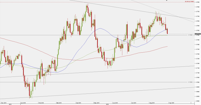Select the dashed descending trendline at upper right
Viewport: 201px width, 105px height.
pos(163,11)
